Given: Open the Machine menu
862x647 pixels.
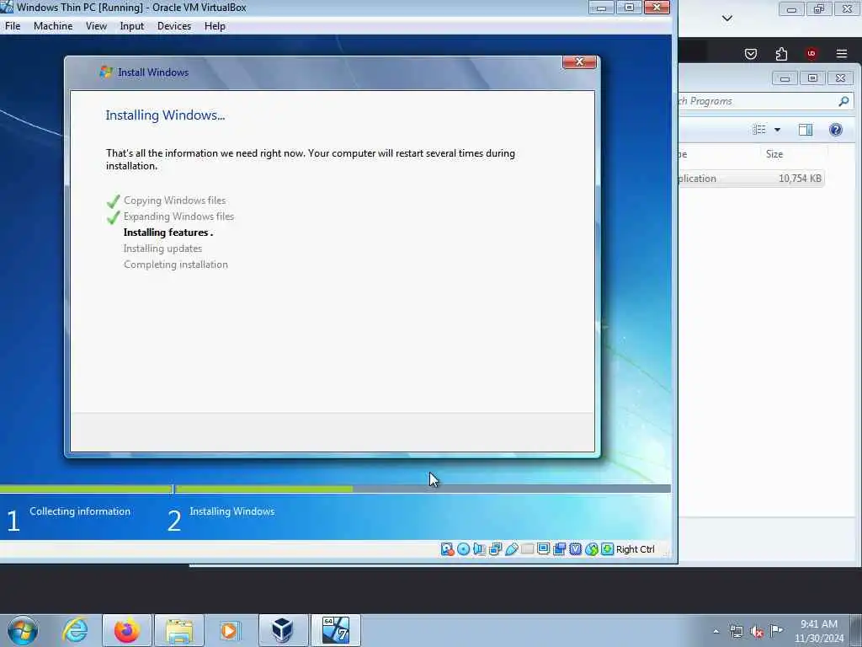Looking at the screenshot, I should coord(53,26).
